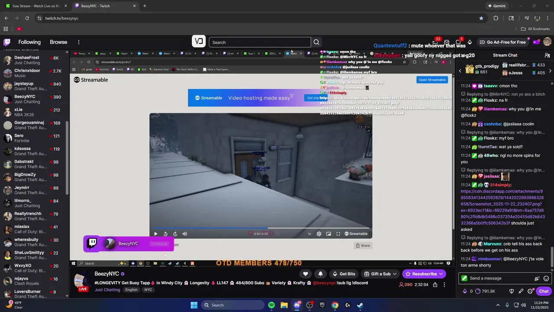
Task: Click the Get Bits button below stream
Action: coord(344,274)
